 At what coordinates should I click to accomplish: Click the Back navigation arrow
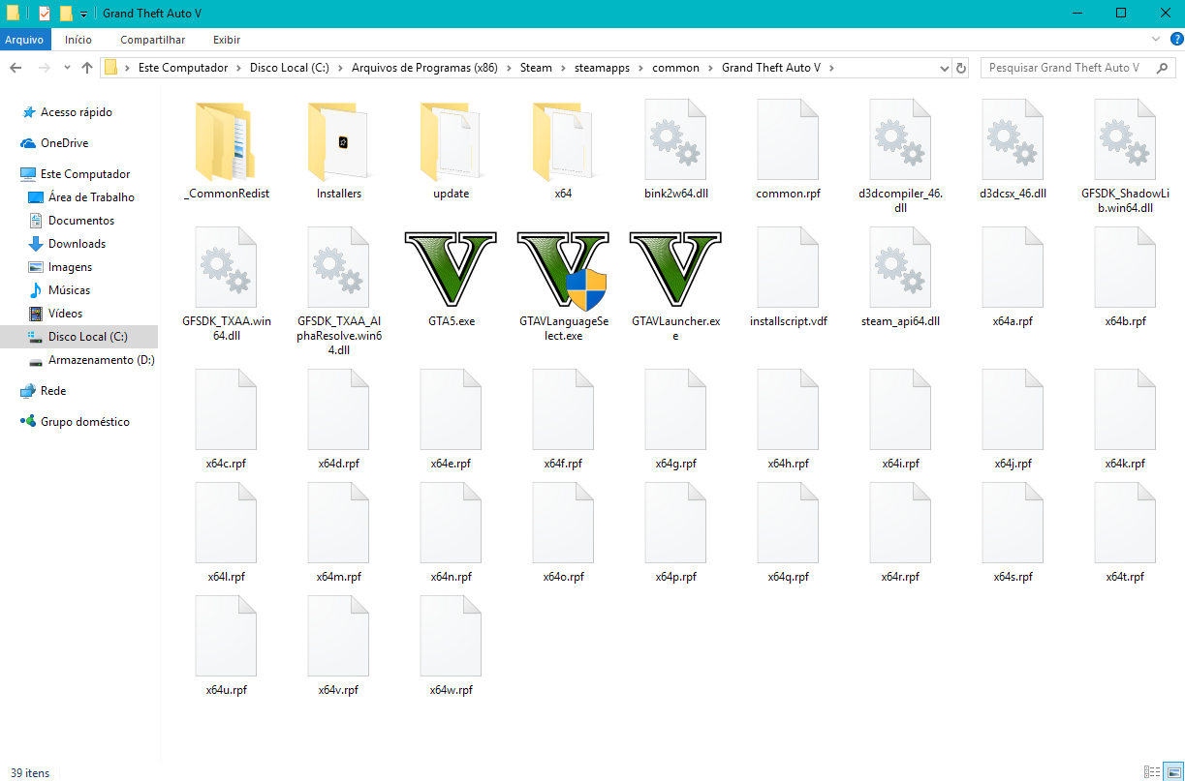(x=16, y=68)
